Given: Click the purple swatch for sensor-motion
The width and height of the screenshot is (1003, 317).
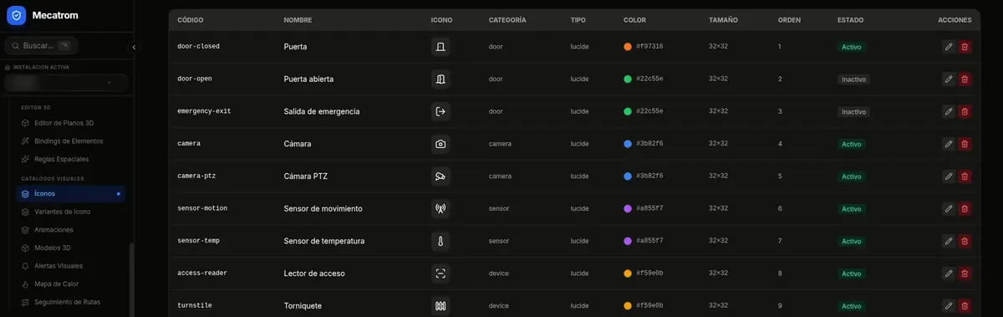Looking at the screenshot, I should [628, 208].
